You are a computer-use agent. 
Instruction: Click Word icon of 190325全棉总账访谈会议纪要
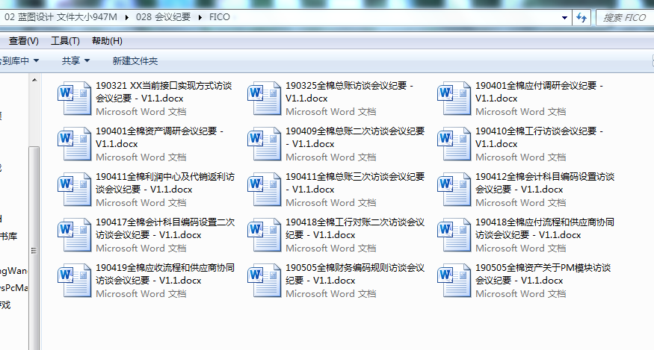[x=264, y=99]
